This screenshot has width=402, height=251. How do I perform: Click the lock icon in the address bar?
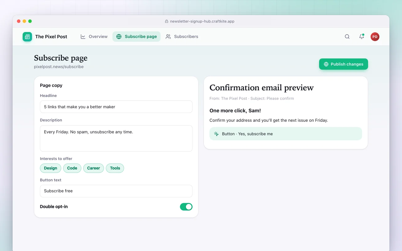[x=167, y=21]
